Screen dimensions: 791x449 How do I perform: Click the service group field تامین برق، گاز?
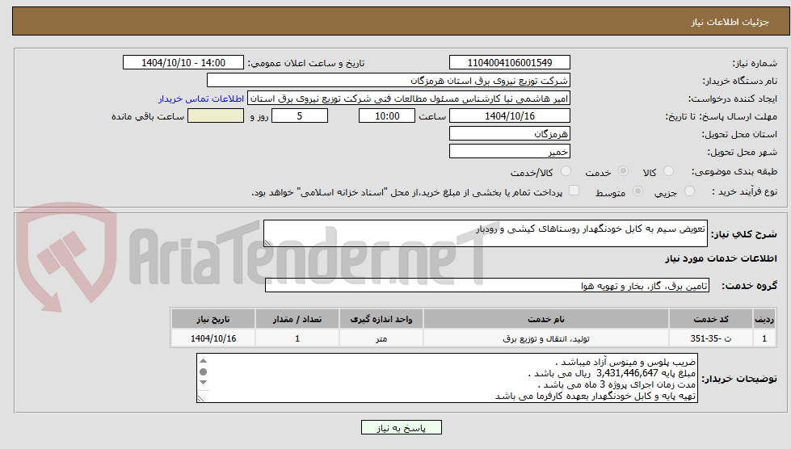point(487,286)
